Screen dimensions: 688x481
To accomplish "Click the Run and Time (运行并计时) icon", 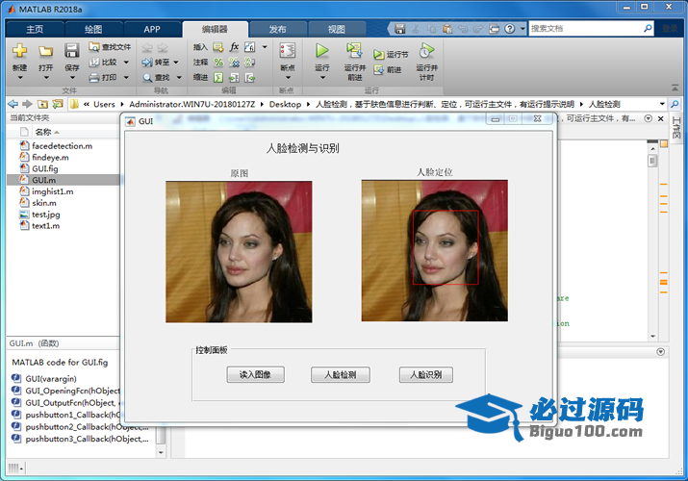I will (426, 50).
